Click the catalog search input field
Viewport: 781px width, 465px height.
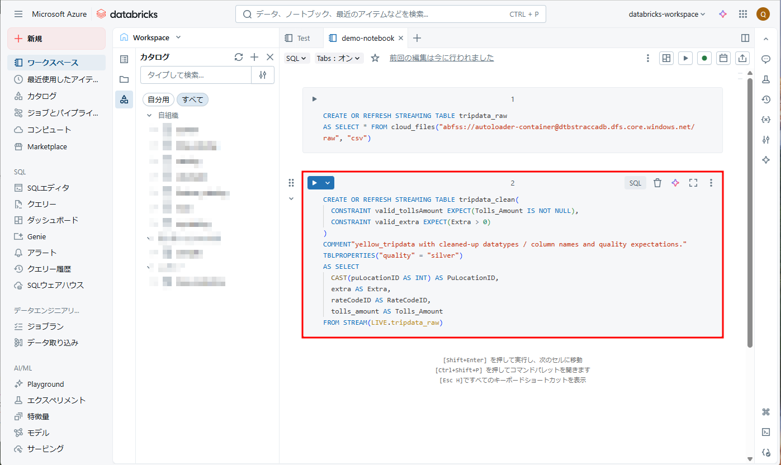(196, 75)
